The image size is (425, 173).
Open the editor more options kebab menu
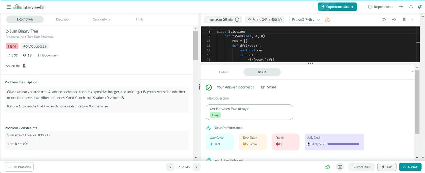pyautogui.click(x=412, y=19)
